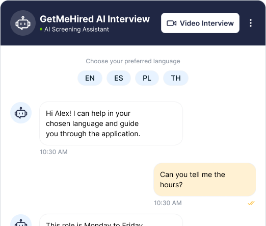
Task: Click the robot avatar in header
Action: (x=23, y=23)
